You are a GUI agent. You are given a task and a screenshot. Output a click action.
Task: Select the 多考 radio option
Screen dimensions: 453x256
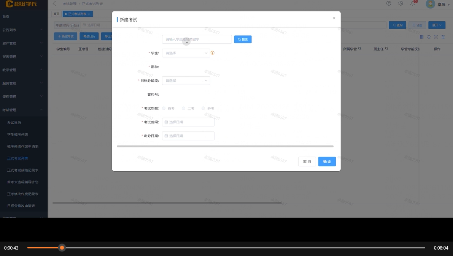(x=203, y=108)
